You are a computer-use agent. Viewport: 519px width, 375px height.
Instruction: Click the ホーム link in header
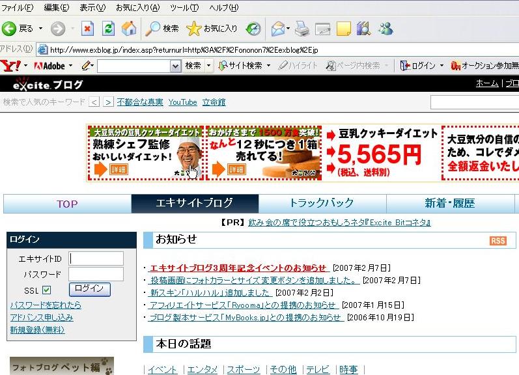[x=486, y=83]
